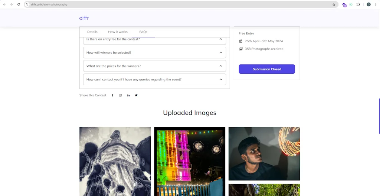
Task: Reload the page with the refresh icon
Action: click(x=19, y=4)
